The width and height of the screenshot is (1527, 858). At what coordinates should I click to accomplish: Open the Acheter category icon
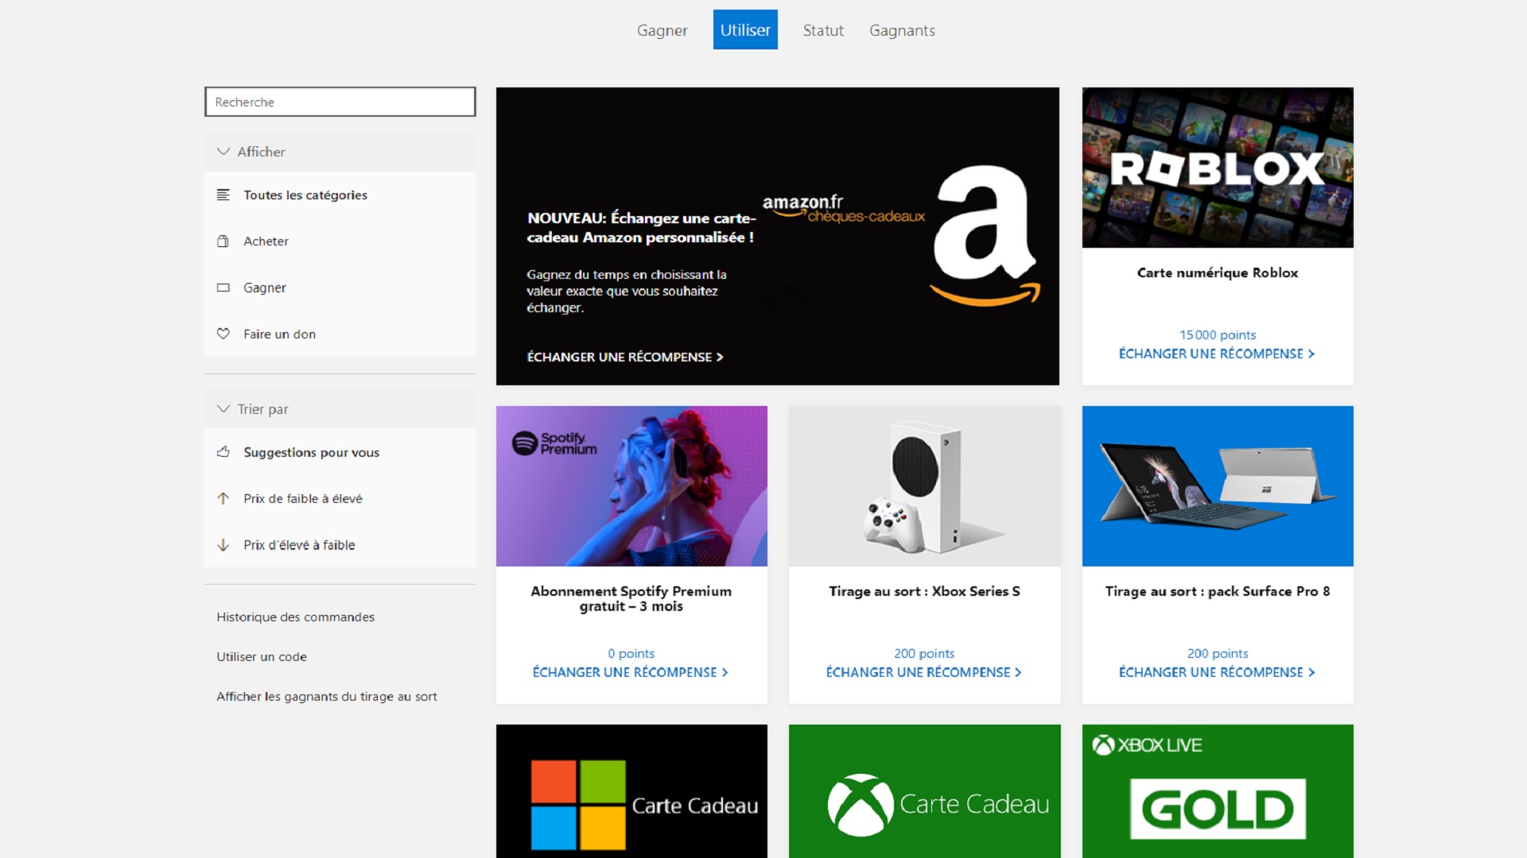click(x=223, y=241)
